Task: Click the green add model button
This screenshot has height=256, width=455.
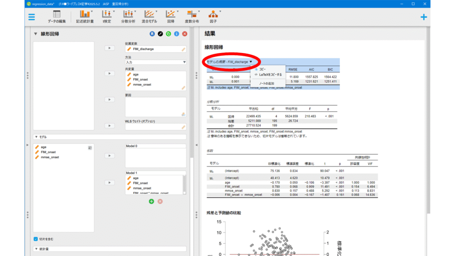Action: click(x=151, y=201)
